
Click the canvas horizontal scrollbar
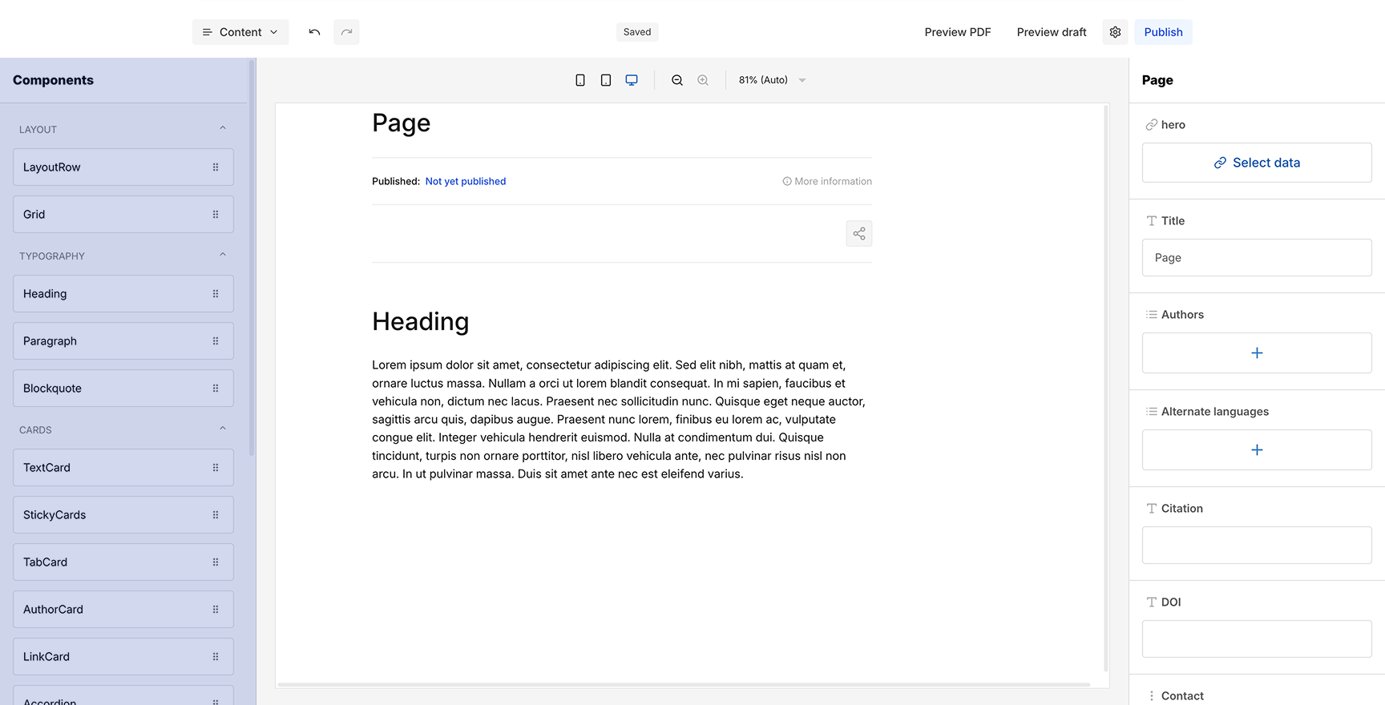pos(684,685)
